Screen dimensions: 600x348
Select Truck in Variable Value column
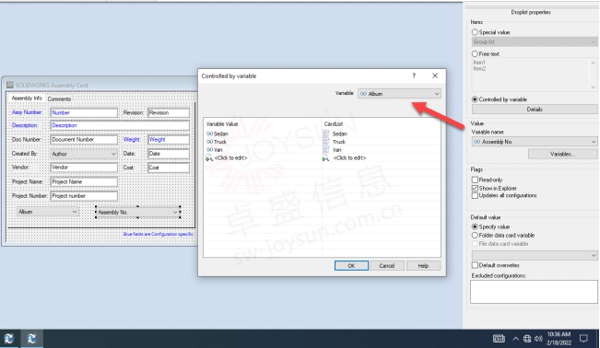220,142
